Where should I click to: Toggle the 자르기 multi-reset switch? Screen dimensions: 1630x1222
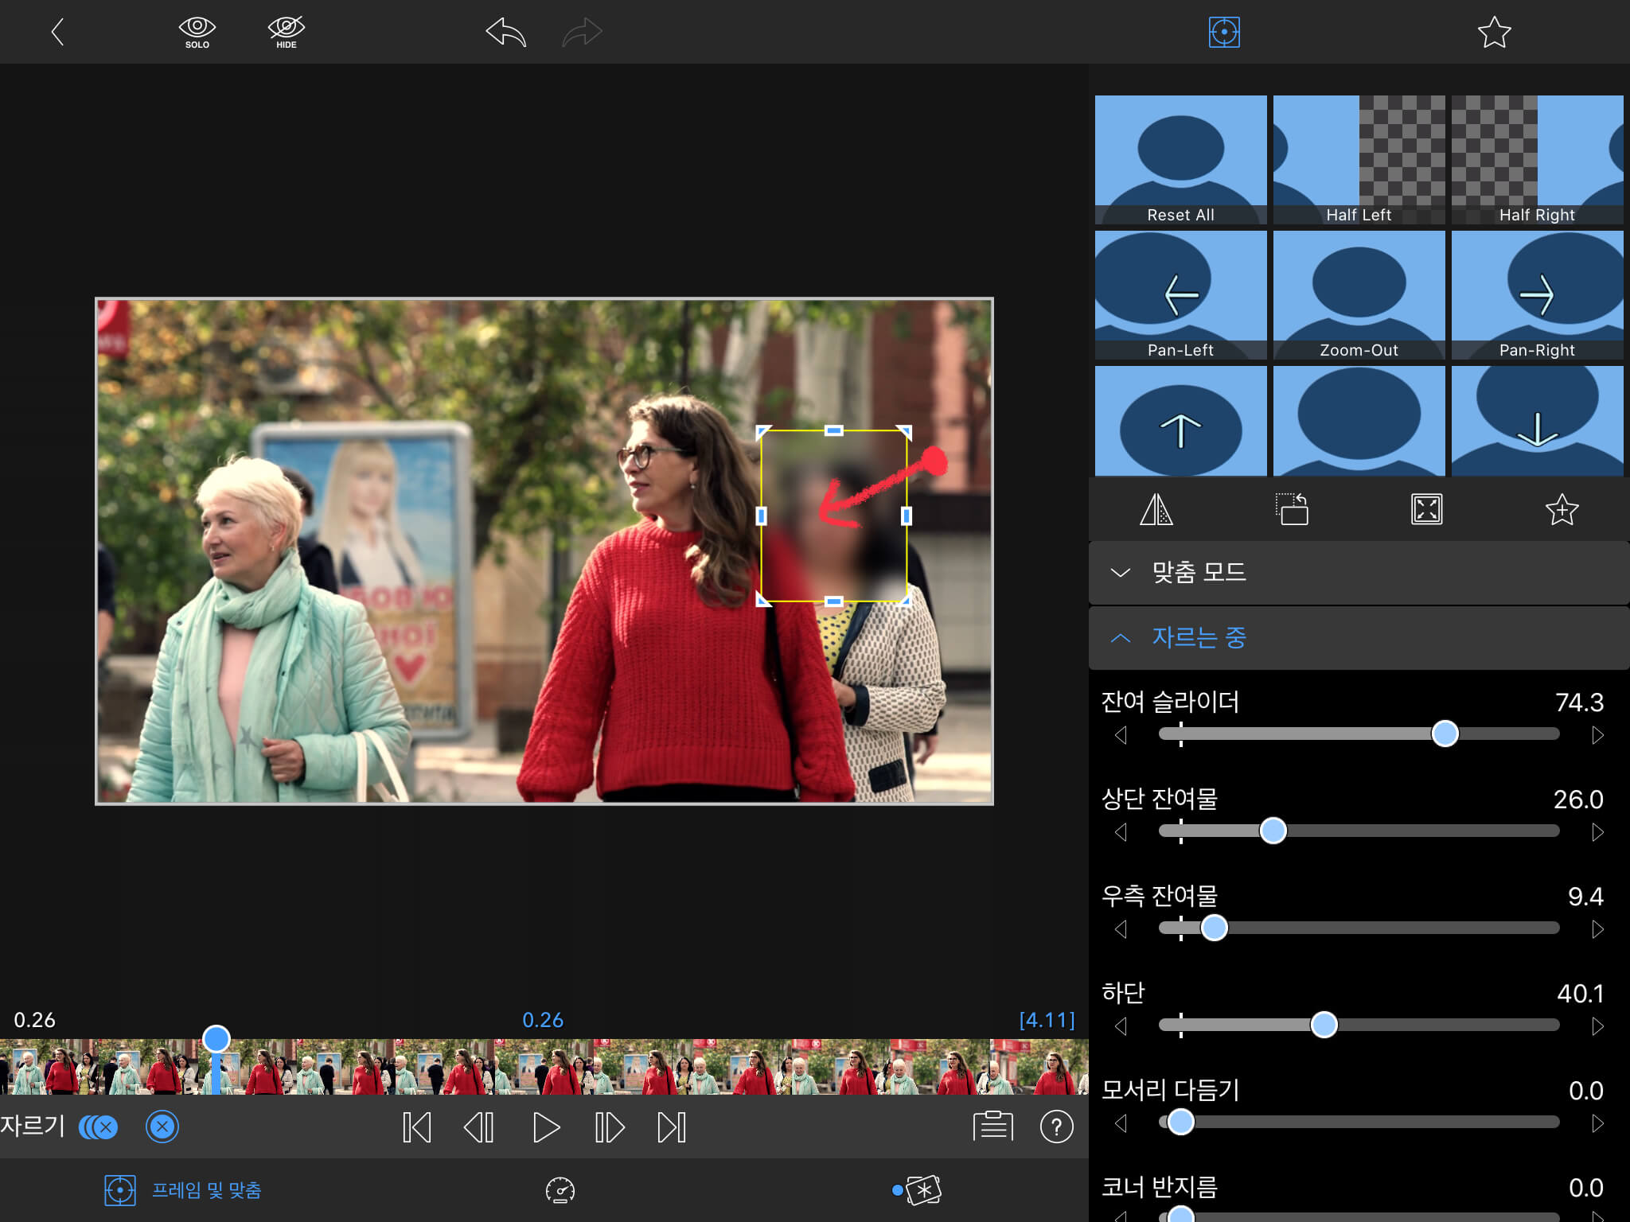pyautogui.click(x=99, y=1127)
